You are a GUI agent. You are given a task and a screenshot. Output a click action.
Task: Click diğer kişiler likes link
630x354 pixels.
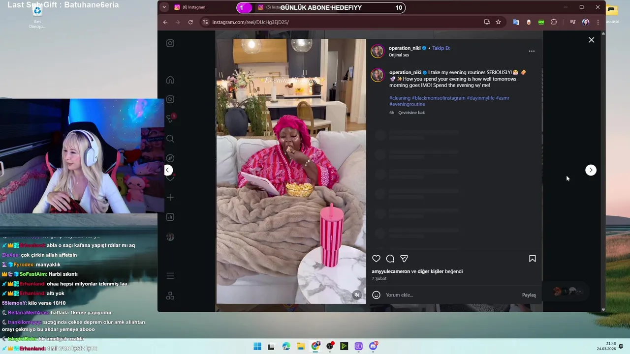[x=431, y=271]
